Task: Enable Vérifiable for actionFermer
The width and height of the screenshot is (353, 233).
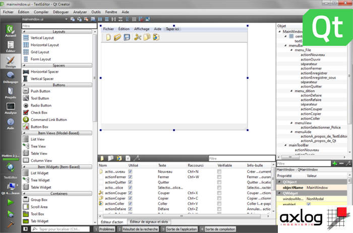Action: pyautogui.click(x=219, y=177)
